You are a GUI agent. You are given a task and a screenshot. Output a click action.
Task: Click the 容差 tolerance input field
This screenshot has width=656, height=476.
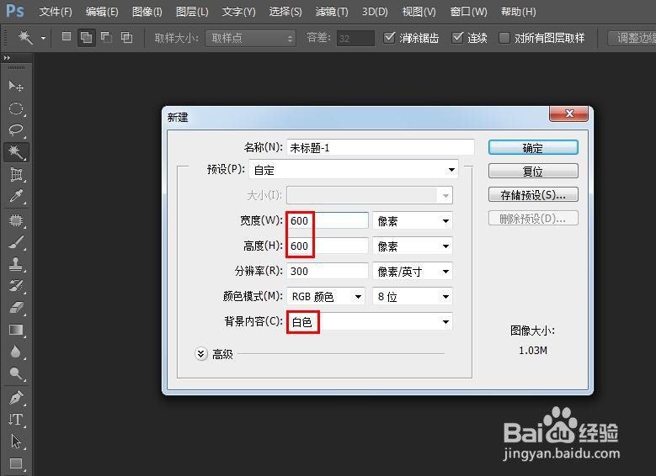(x=355, y=38)
